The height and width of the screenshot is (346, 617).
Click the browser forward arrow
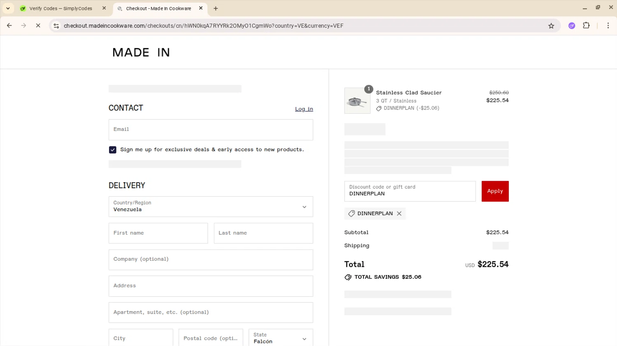(23, 25)
